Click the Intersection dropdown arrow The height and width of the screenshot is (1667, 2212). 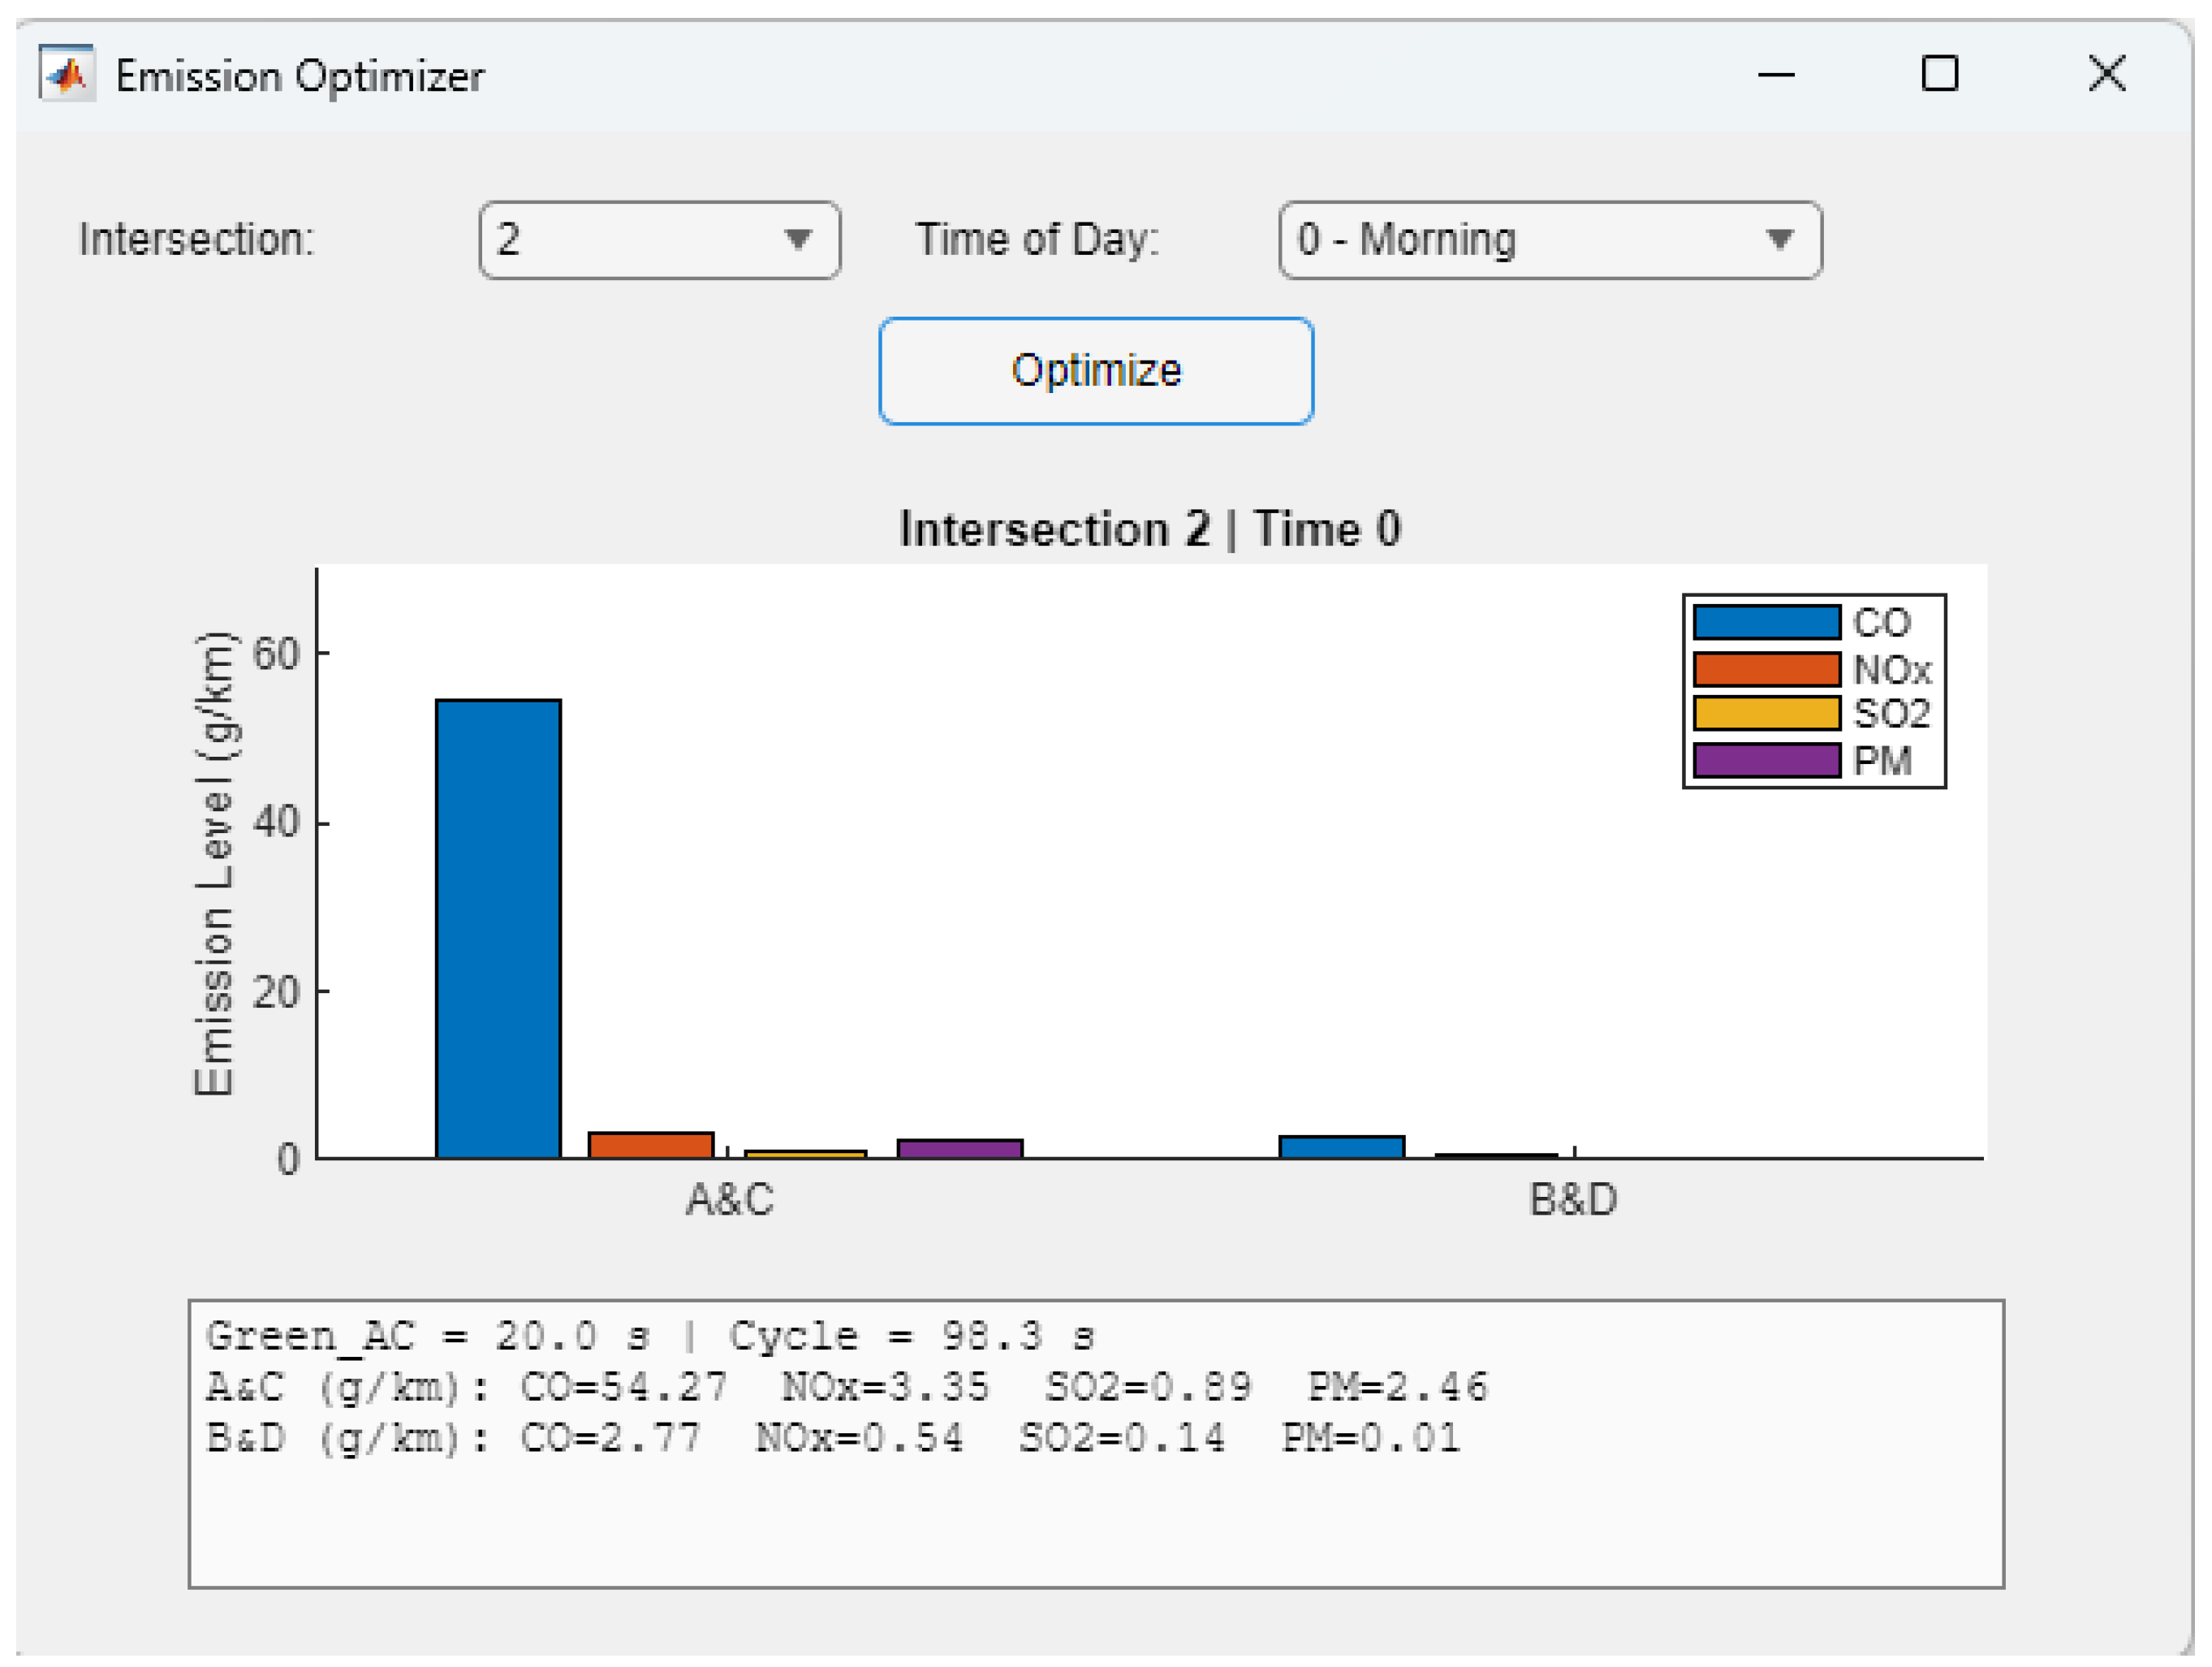tap(797, 240)
